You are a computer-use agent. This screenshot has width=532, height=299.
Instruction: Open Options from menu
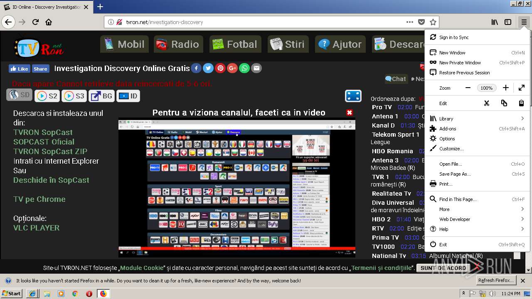click(477, 139)
